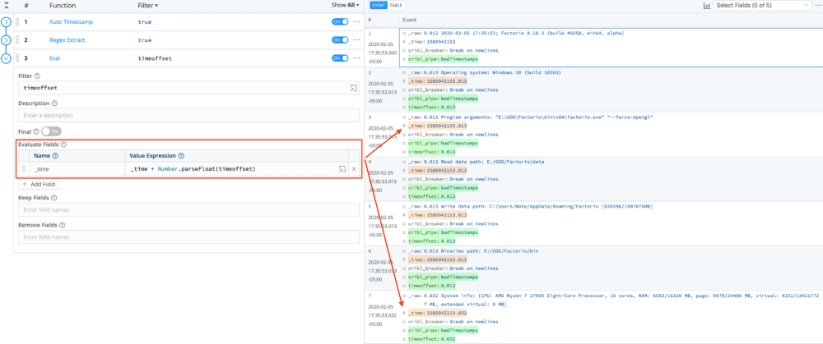Viewport: 823px width, 344px height.
Task: Click the Remove Fields input
Action: [x=189, y=237]
